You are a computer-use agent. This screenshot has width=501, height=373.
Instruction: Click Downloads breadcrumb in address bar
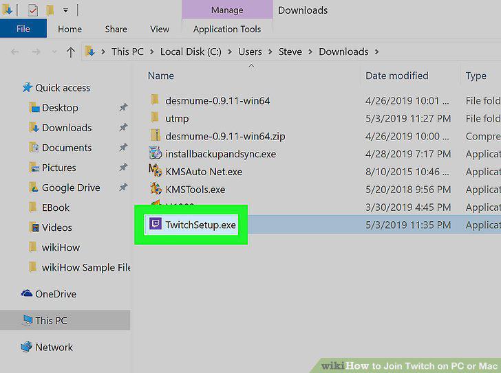pyautogui.click(x=343, y=52)
